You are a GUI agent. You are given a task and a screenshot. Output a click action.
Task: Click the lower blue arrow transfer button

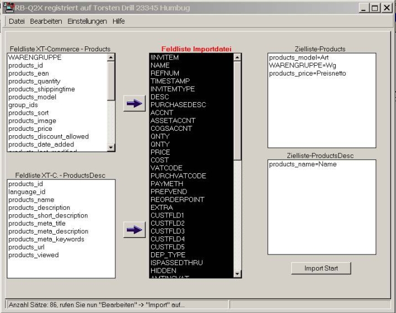(x=132, y=230)
